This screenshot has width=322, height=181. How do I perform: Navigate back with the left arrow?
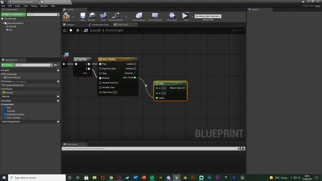(71, 30)
